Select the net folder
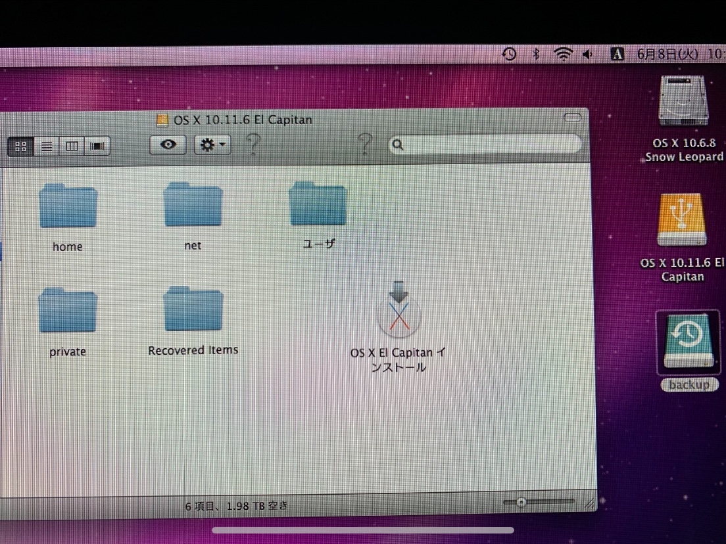This screenshot has height=544, width=726. click(193, 204)
